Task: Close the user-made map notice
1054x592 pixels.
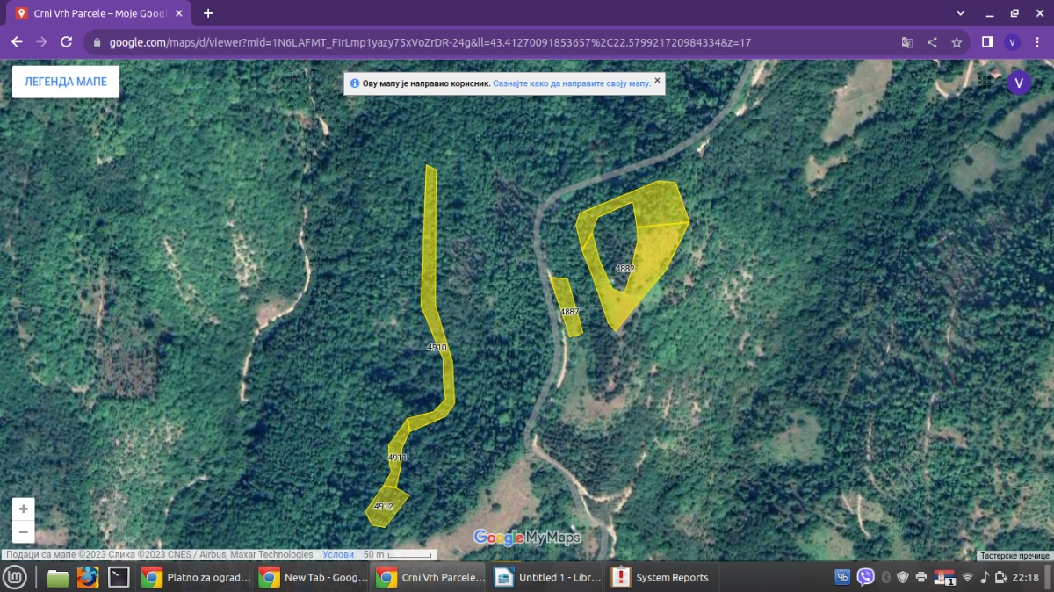Action: tap(657, 80)
